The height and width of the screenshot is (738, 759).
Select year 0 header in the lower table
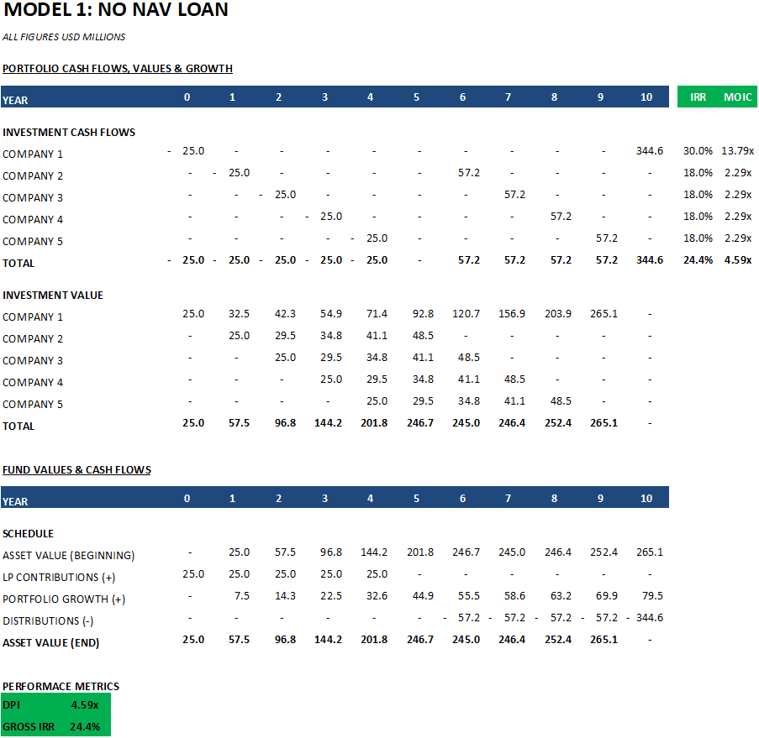pyautogui.click(x=187, y=497)
